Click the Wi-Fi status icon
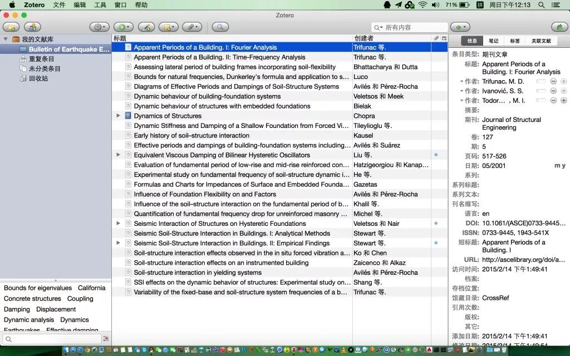 coord(422,4)
